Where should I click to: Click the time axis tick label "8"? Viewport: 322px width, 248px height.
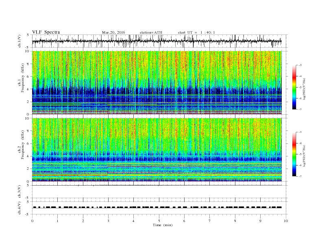coord(235,221)
